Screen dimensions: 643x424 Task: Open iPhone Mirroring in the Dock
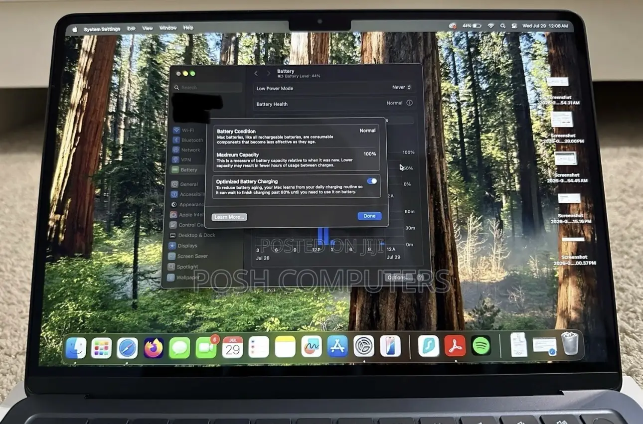[390, 346]
